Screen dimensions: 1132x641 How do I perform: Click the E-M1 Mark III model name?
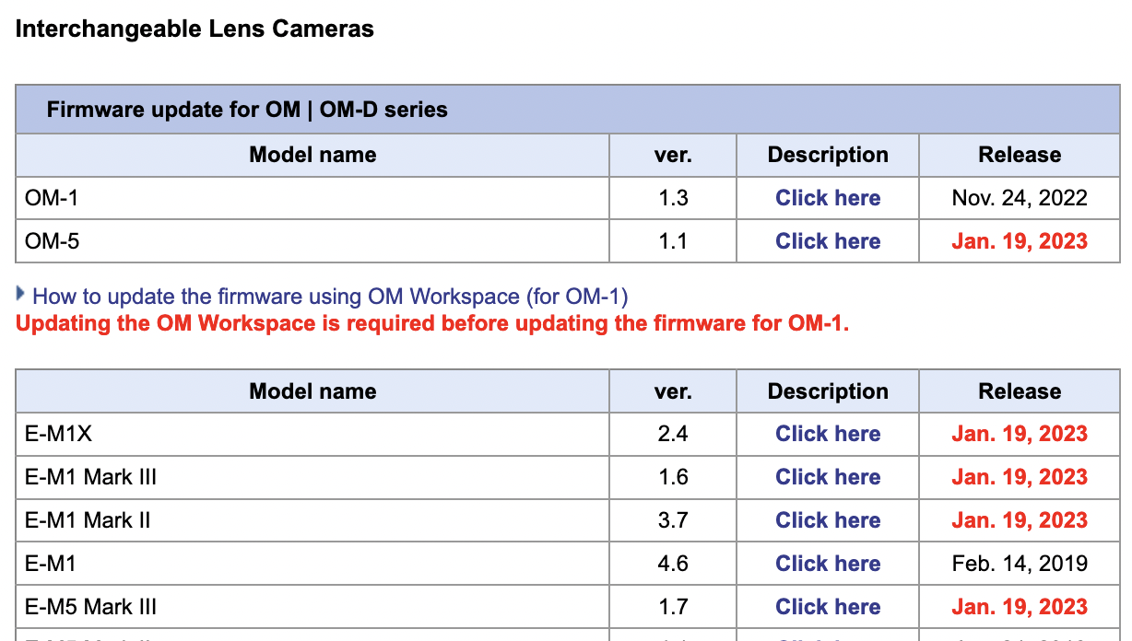click(x=90, y=477)
